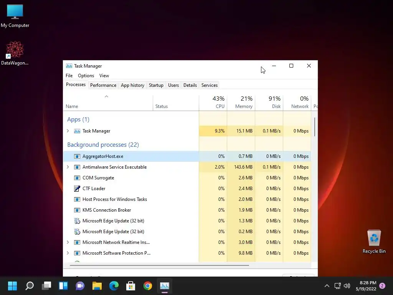Open File Explorer from the taskbar

coord(97,286)
